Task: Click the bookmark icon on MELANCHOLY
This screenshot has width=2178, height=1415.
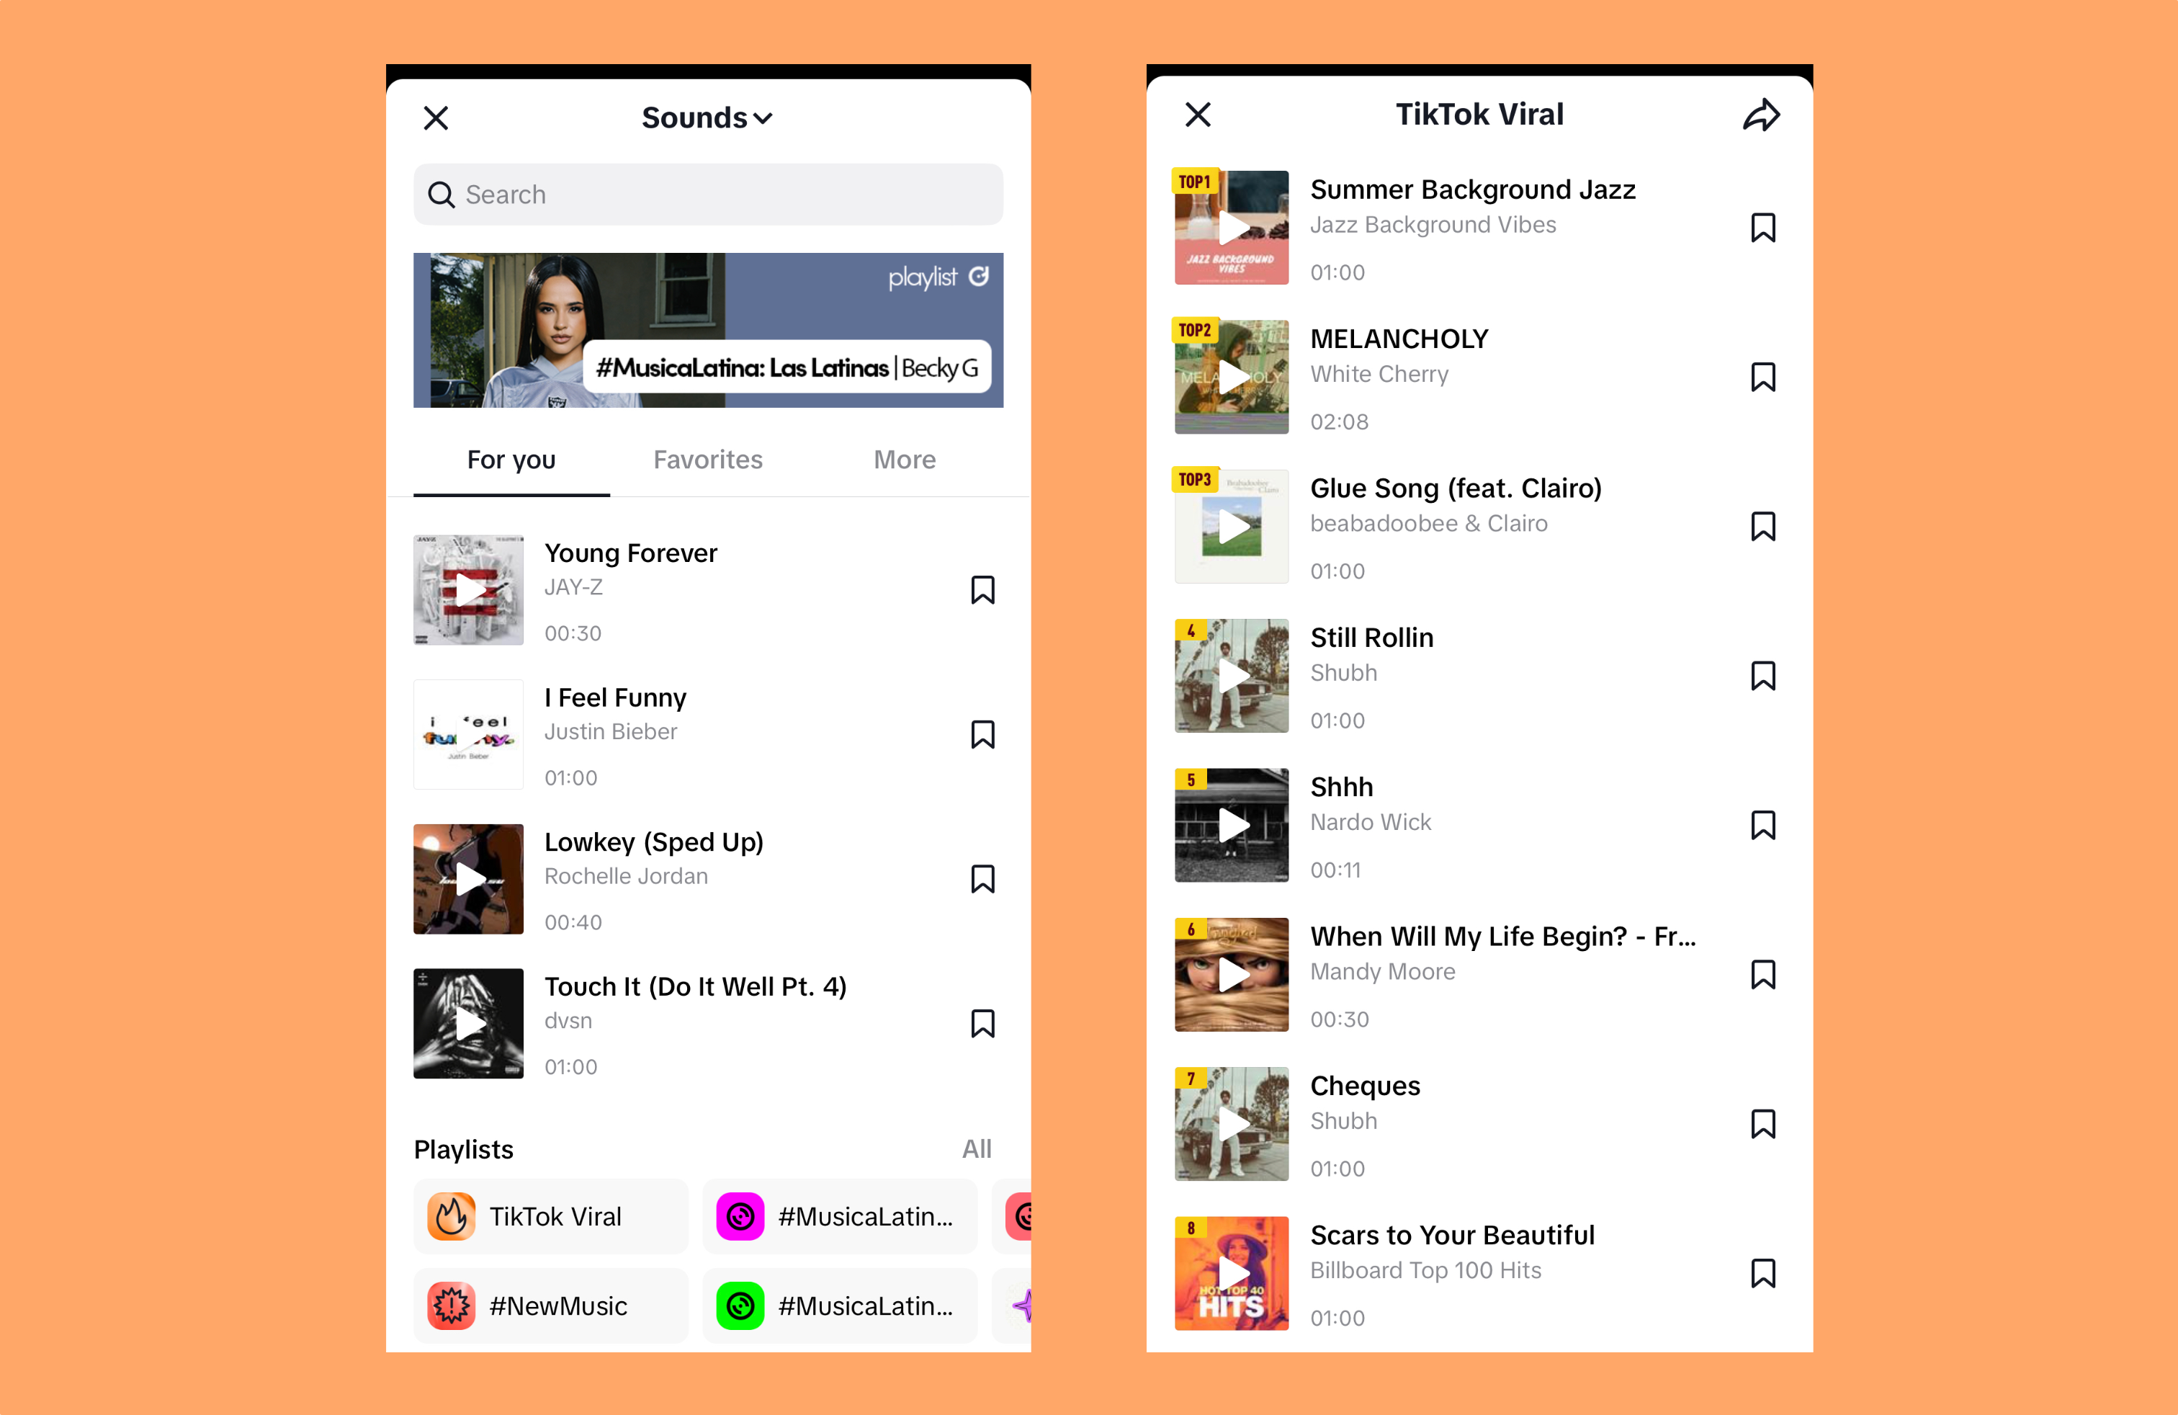Action: [x=1760, y=376]
